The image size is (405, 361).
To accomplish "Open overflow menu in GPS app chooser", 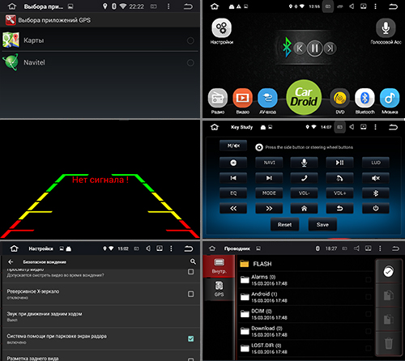I will (x=168, y=6).
